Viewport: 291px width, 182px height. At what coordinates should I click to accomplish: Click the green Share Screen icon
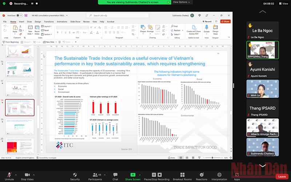(133, 175)
